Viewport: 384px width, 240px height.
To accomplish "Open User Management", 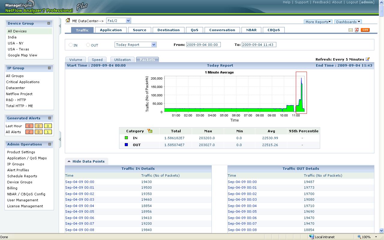I will tap(23, 200).
